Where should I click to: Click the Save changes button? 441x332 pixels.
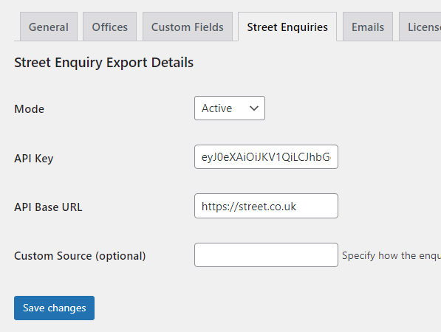(54, 308)
